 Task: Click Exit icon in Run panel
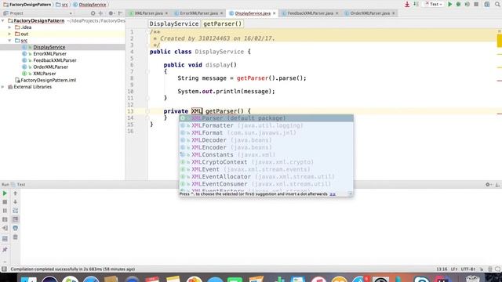point(5,228)
